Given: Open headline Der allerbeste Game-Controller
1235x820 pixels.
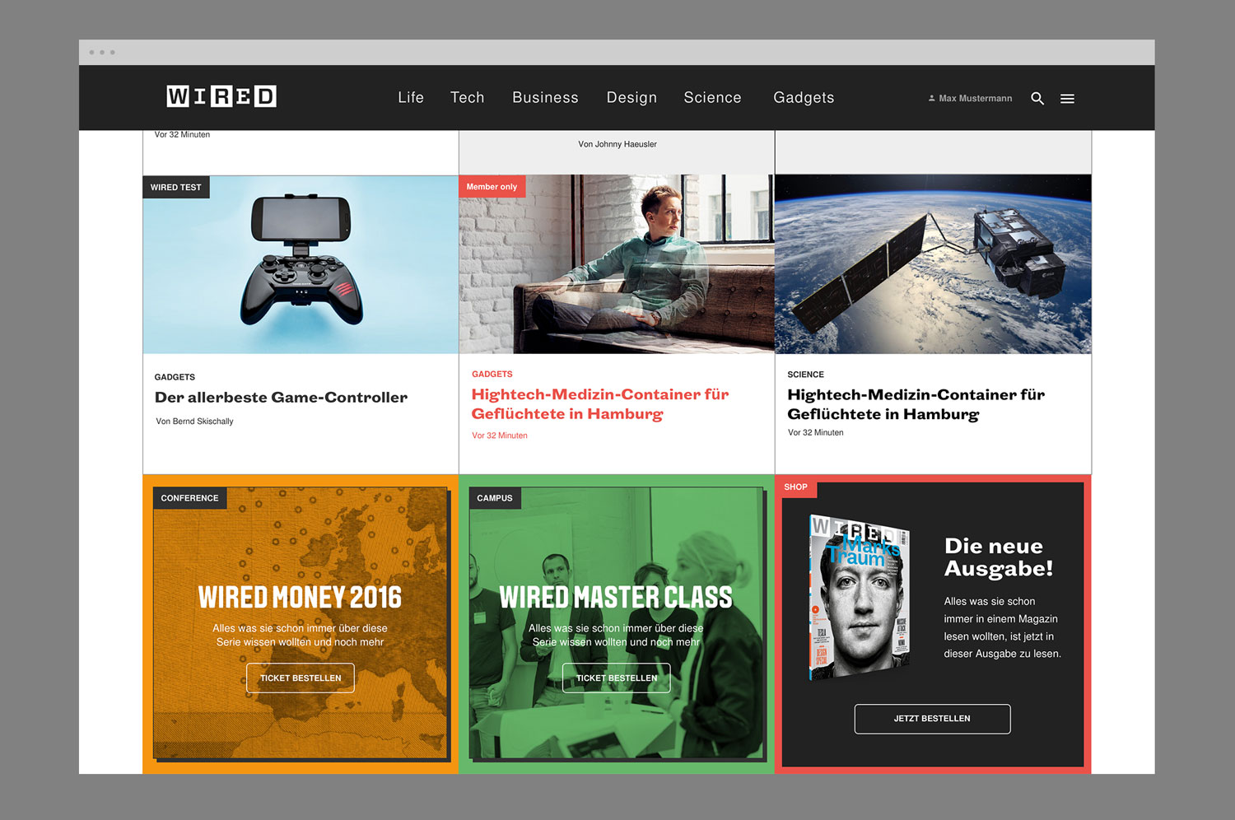Looking at the screenshot, I should (281, 398).
